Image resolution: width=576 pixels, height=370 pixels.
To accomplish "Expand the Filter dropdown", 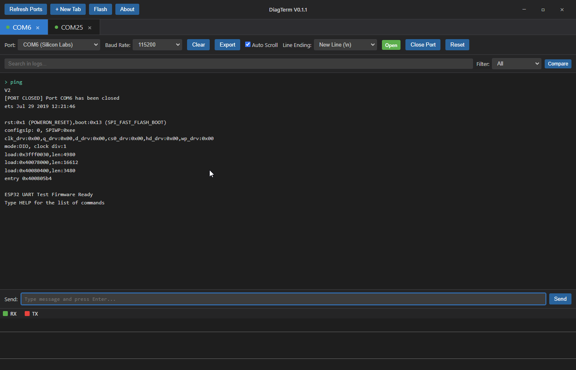I will (516, 63).
